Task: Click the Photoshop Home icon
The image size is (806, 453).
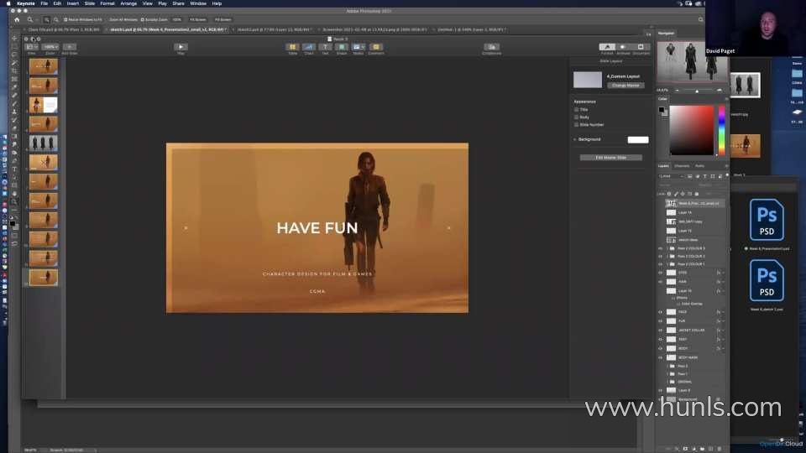Action: [x=17, y=19]
